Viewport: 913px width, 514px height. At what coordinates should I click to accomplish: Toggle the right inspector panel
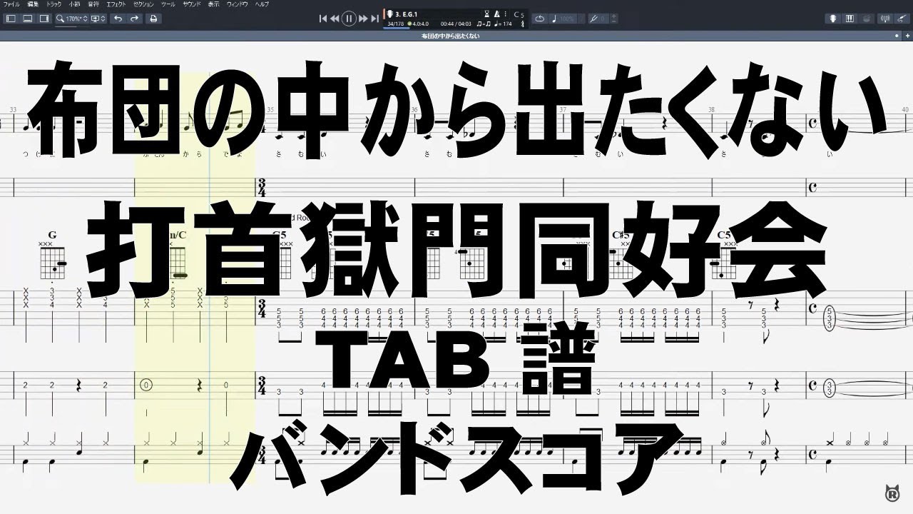pos(44,19)
